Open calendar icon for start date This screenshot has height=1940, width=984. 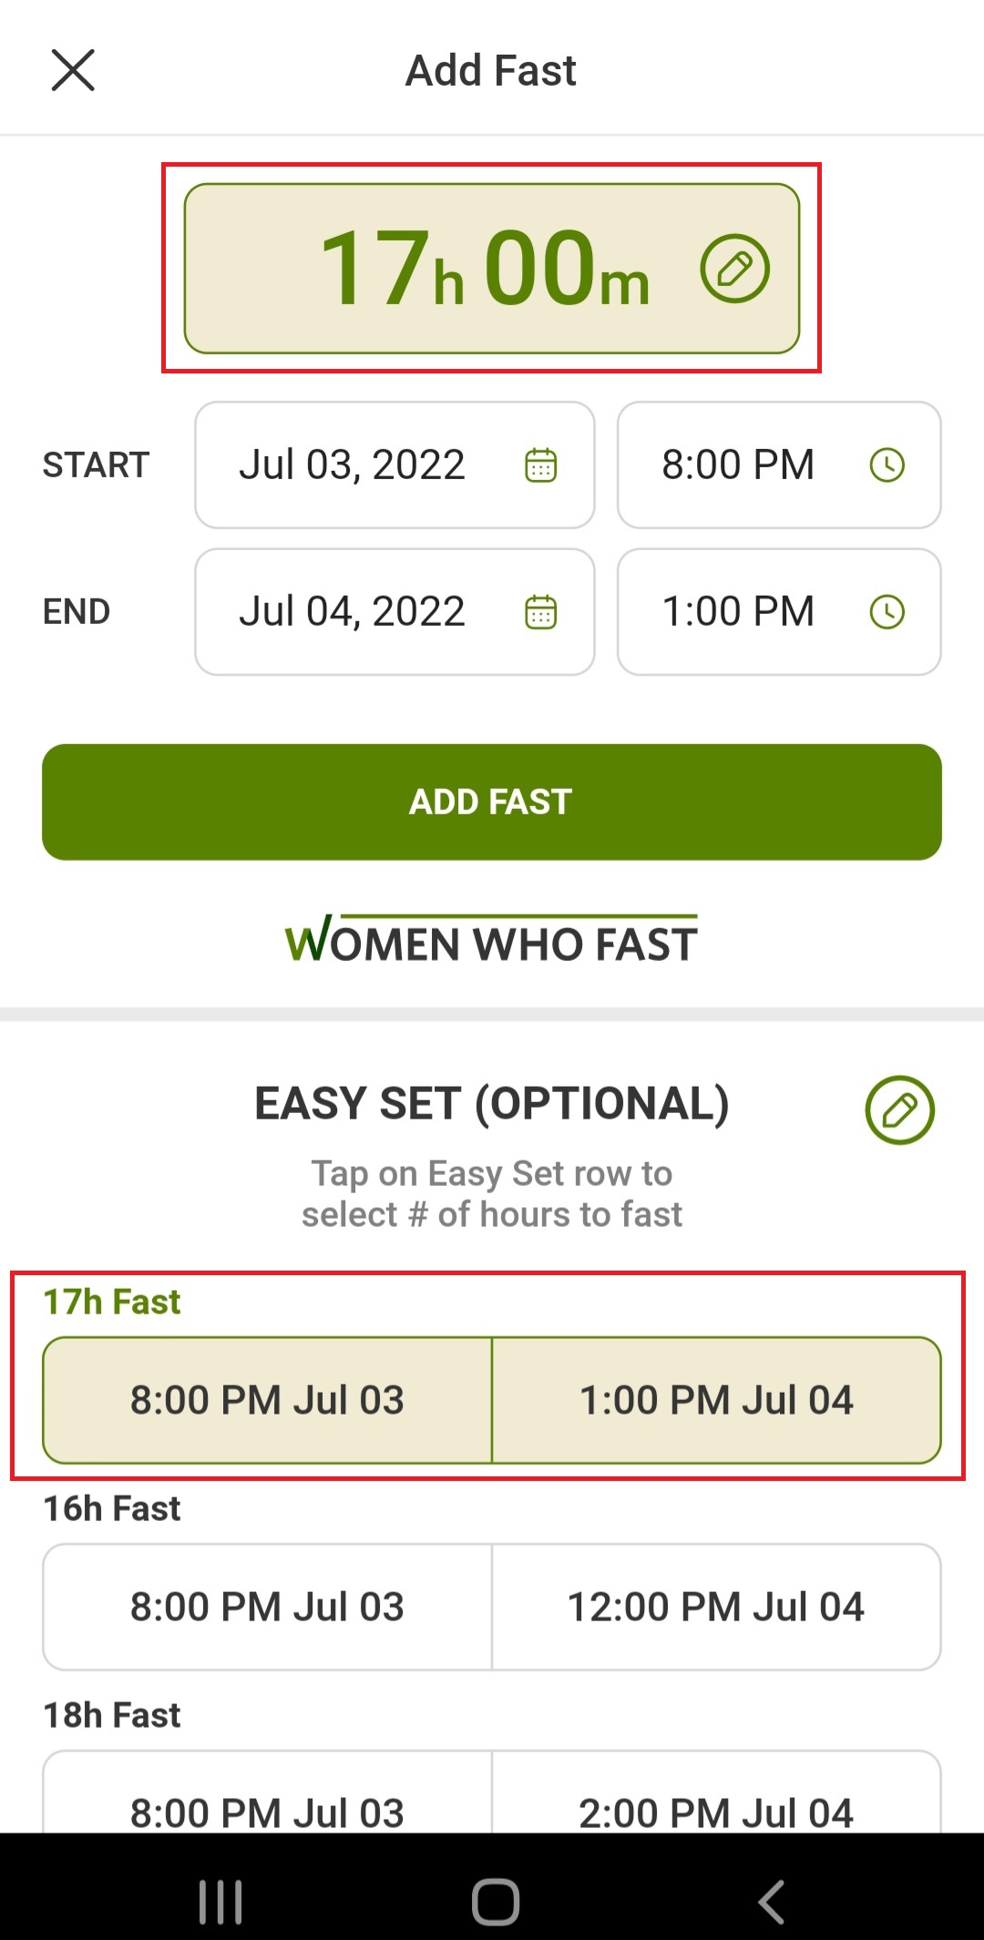(540, 465)
